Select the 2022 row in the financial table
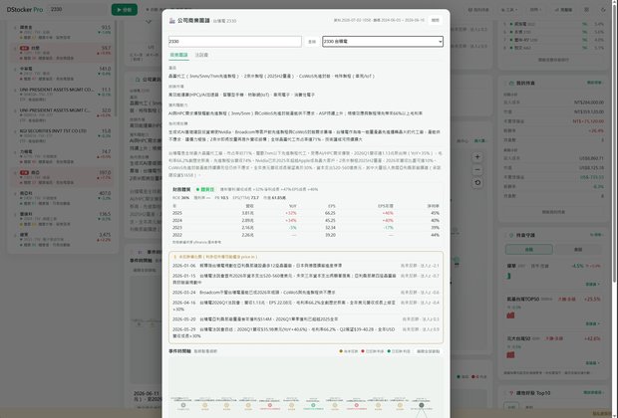 [x=306, y=235]
